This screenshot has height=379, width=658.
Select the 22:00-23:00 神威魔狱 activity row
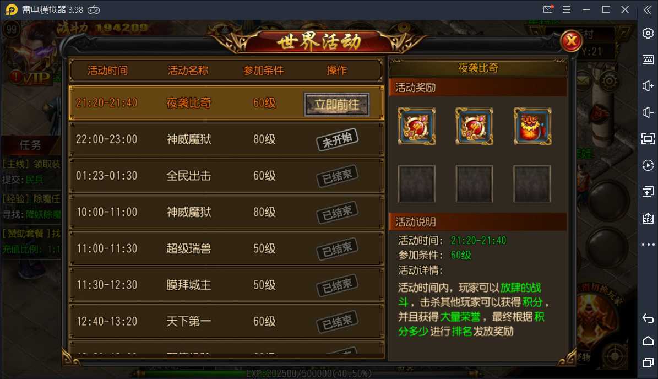227,139
